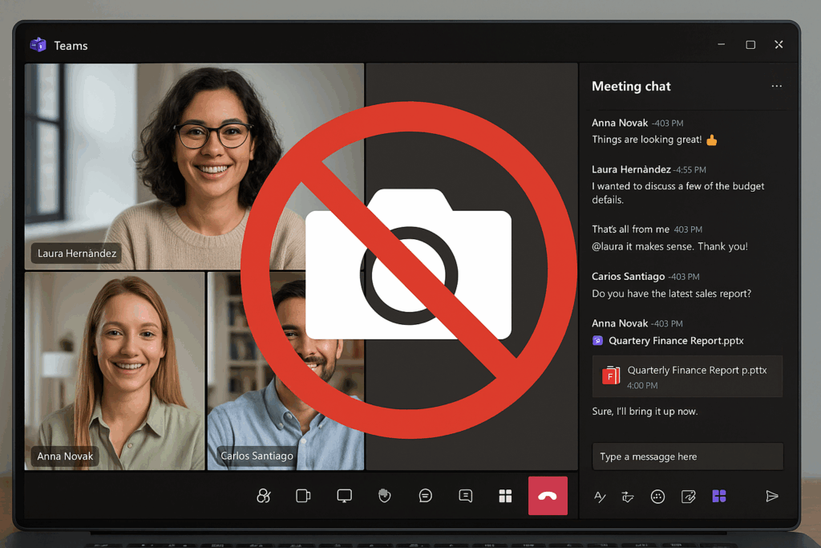Open the emoji picker icon
Screen dimensions: 821x548
(657, 496)
